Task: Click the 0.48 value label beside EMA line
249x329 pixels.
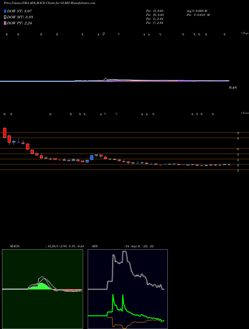Action: [233, 88]
